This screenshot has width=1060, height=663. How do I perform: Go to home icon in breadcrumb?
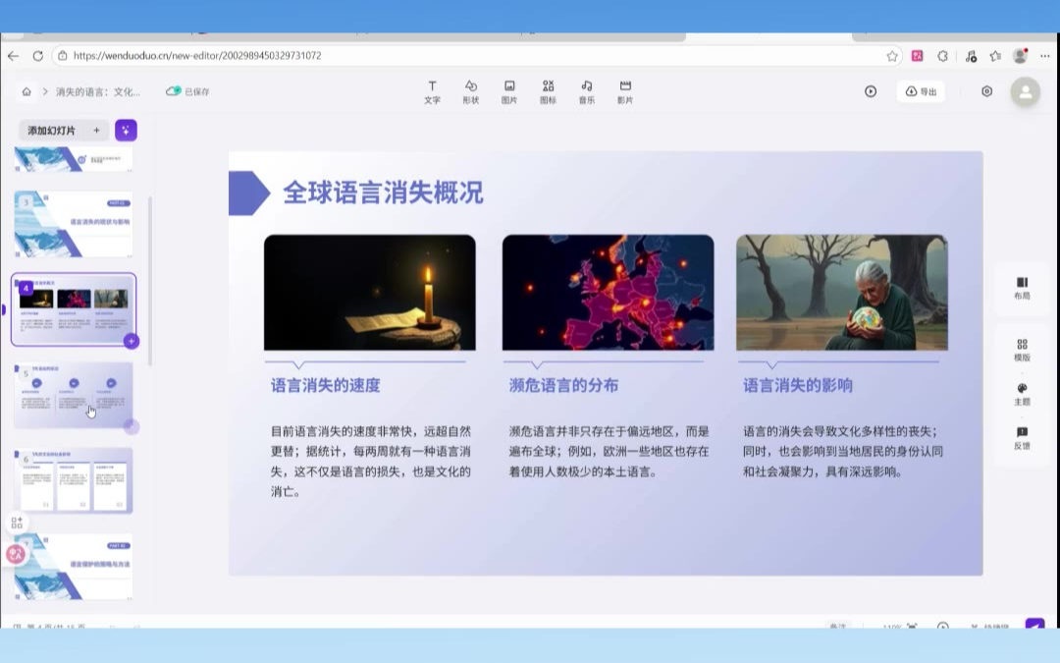(x=26, y=91)
